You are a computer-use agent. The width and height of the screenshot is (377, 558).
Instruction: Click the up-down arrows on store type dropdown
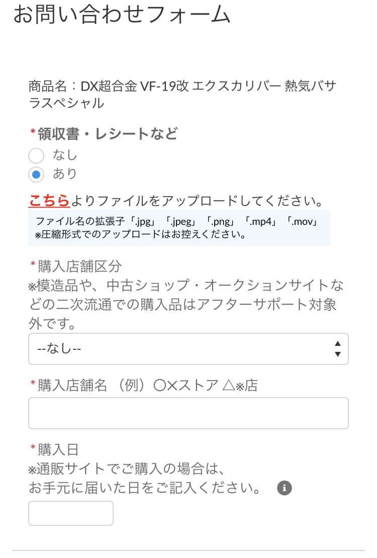[337, 348]
